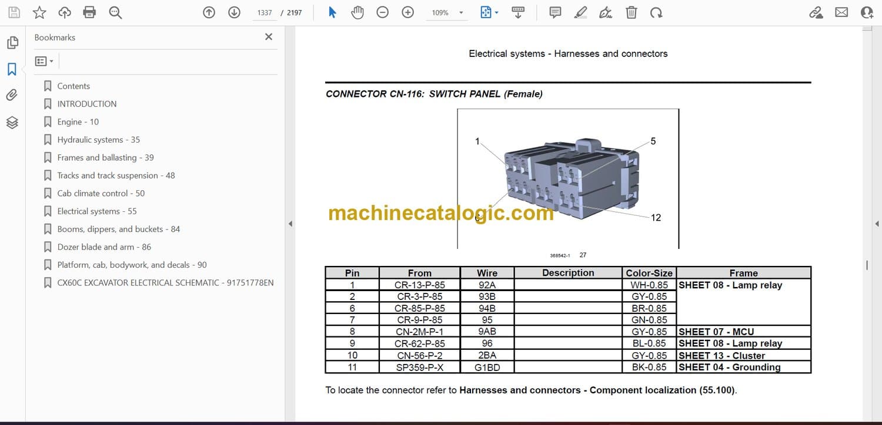Click the zoom out minus button
882x425 pixels.
(x=383, y=12)
